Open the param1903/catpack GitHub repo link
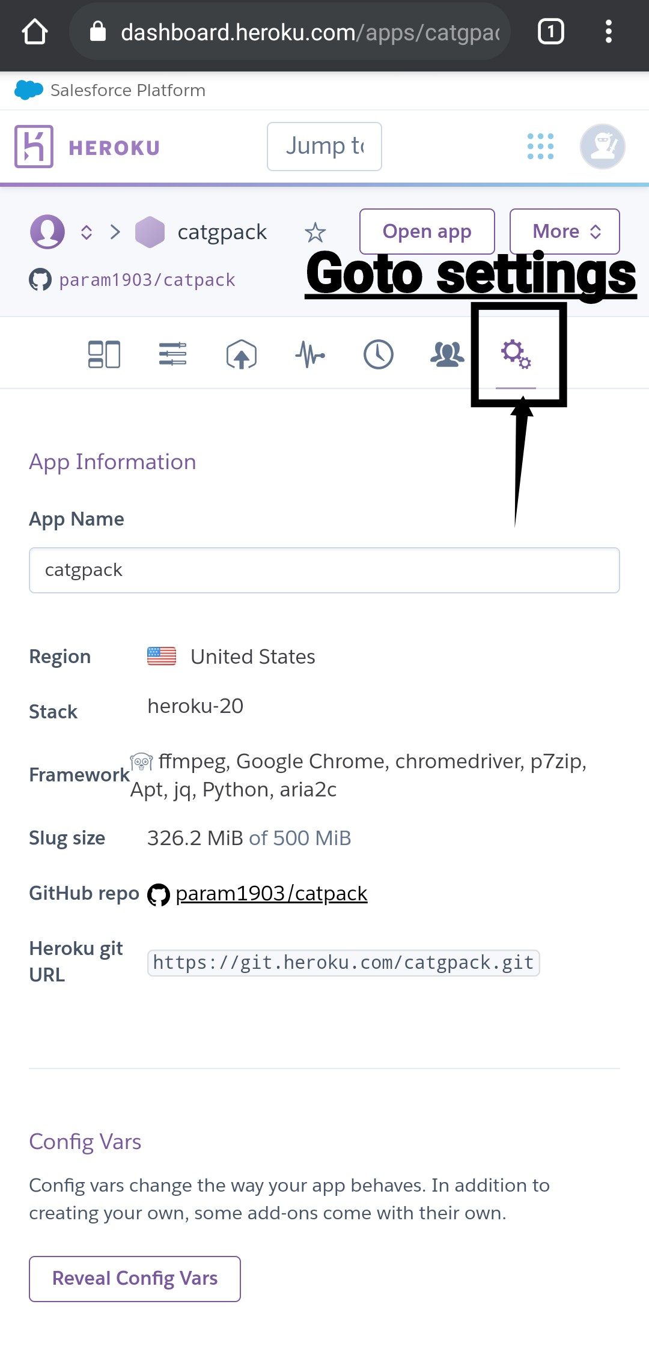 (x=272, y=894)
